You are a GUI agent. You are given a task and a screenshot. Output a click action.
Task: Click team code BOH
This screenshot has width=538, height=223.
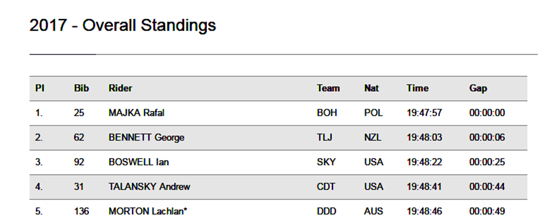click(327, 113)
